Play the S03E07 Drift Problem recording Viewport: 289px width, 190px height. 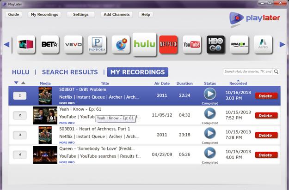(210, 94)
